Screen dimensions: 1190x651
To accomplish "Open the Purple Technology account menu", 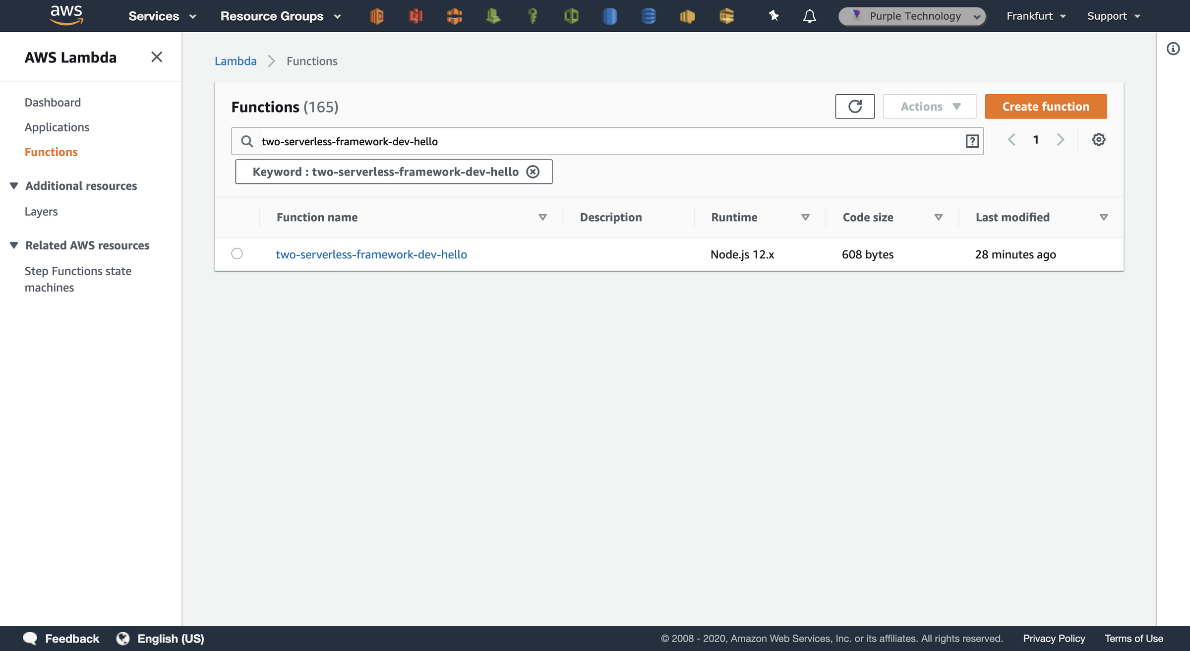I will tap(911, 16).
